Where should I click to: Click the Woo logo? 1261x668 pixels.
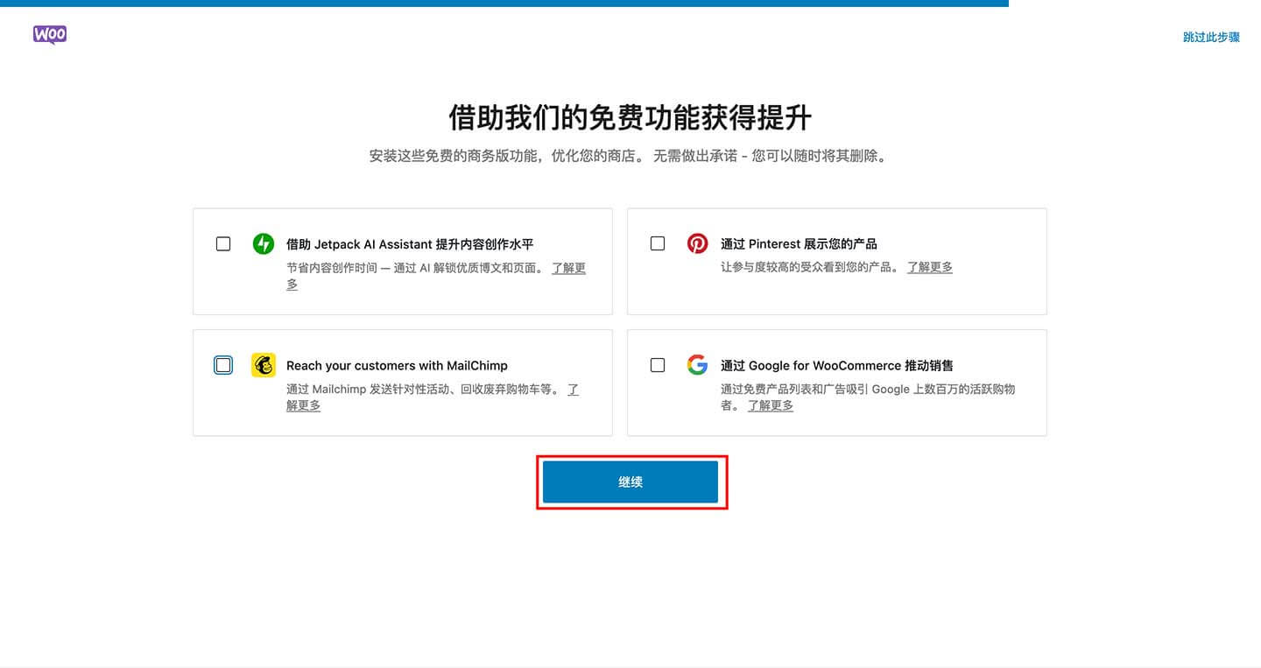point(50,35)
